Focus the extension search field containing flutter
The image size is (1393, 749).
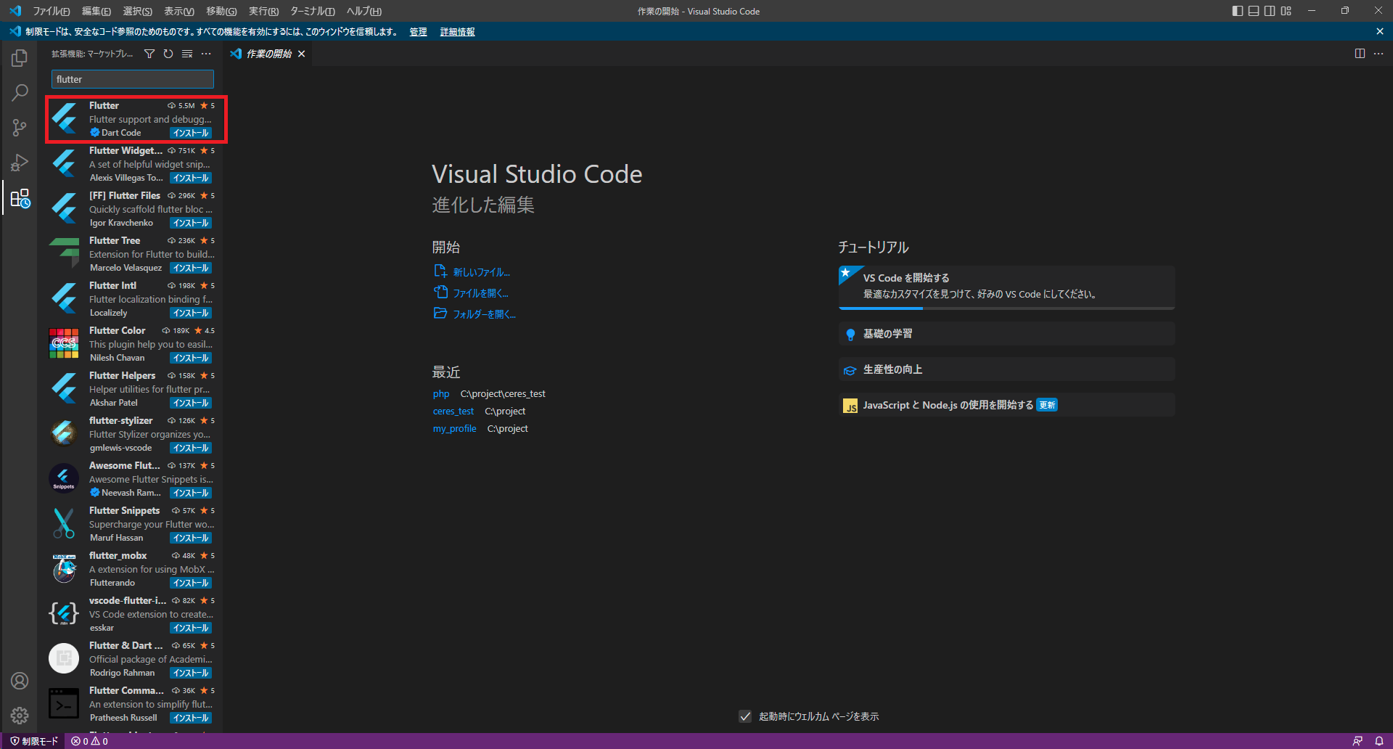[x=133, y=79]
